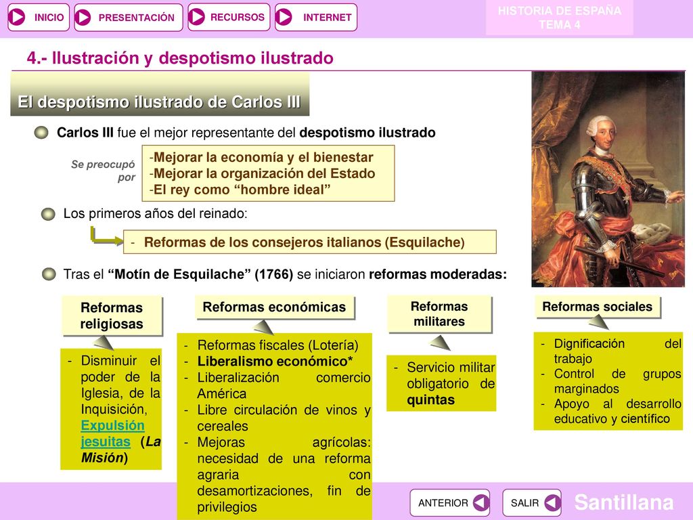693x520 pixels.
Task: Click the play arrow icon on RECURSOS
Action: (197, 17)
